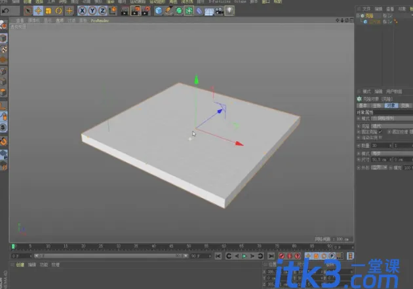Go to timeline start
This screenshot has width=413, height=289.
(218, 256)
